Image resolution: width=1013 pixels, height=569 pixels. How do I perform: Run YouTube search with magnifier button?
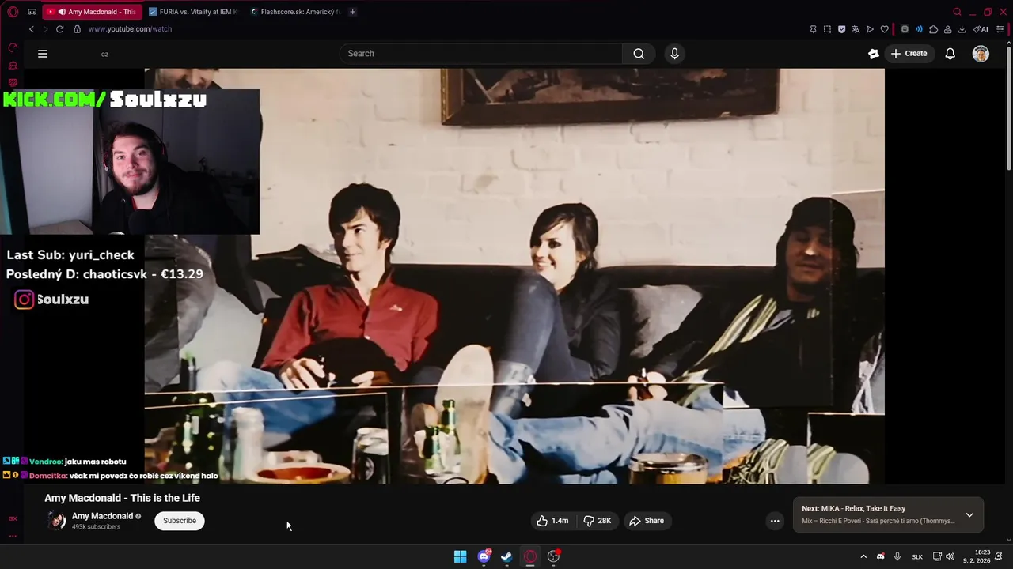coord(639,54)
